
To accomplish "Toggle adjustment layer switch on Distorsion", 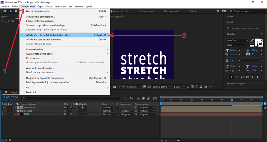I will coord(82,107).
